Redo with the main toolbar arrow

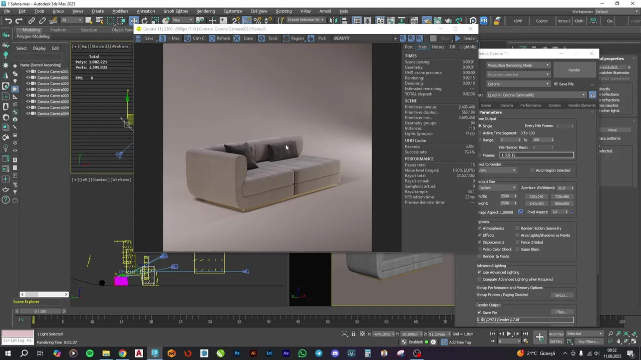pyautogui.click(x=19, y=20)
